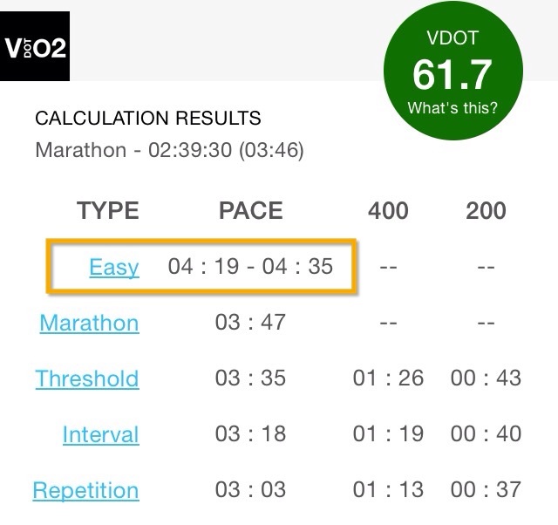
Task: Click the 200 column header
Action: [x=487, y=210]
